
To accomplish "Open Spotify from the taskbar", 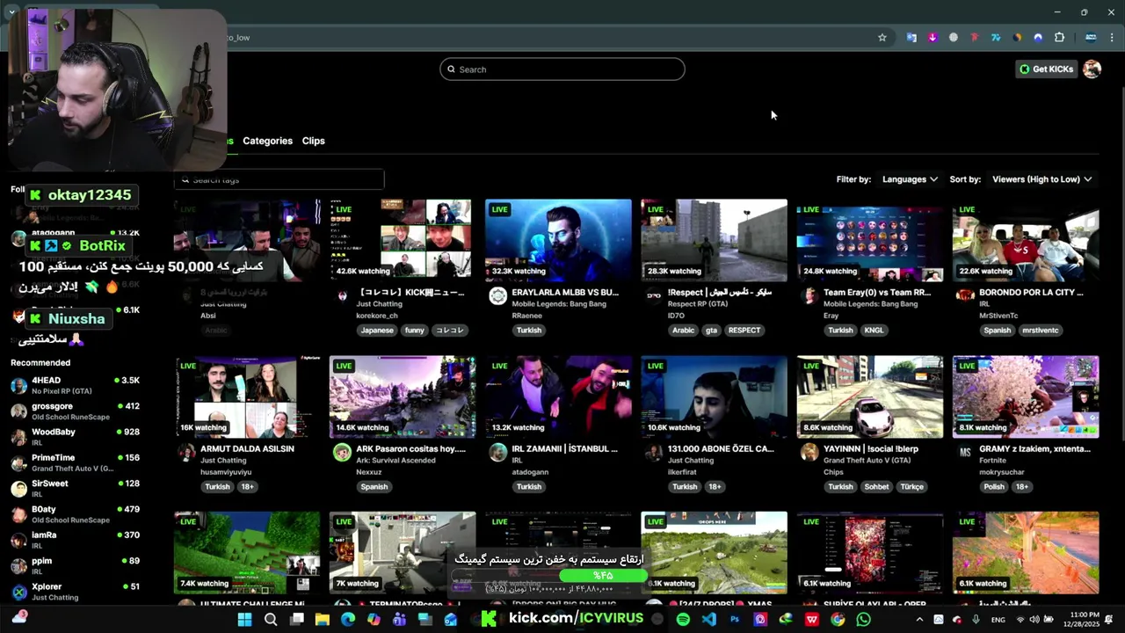I will tap(683, 620).
